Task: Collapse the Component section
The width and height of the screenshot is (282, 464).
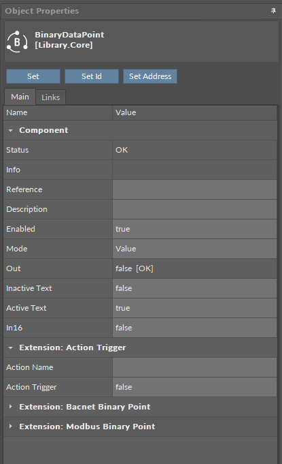Action: pyautogui.click(x=11, y=131)
